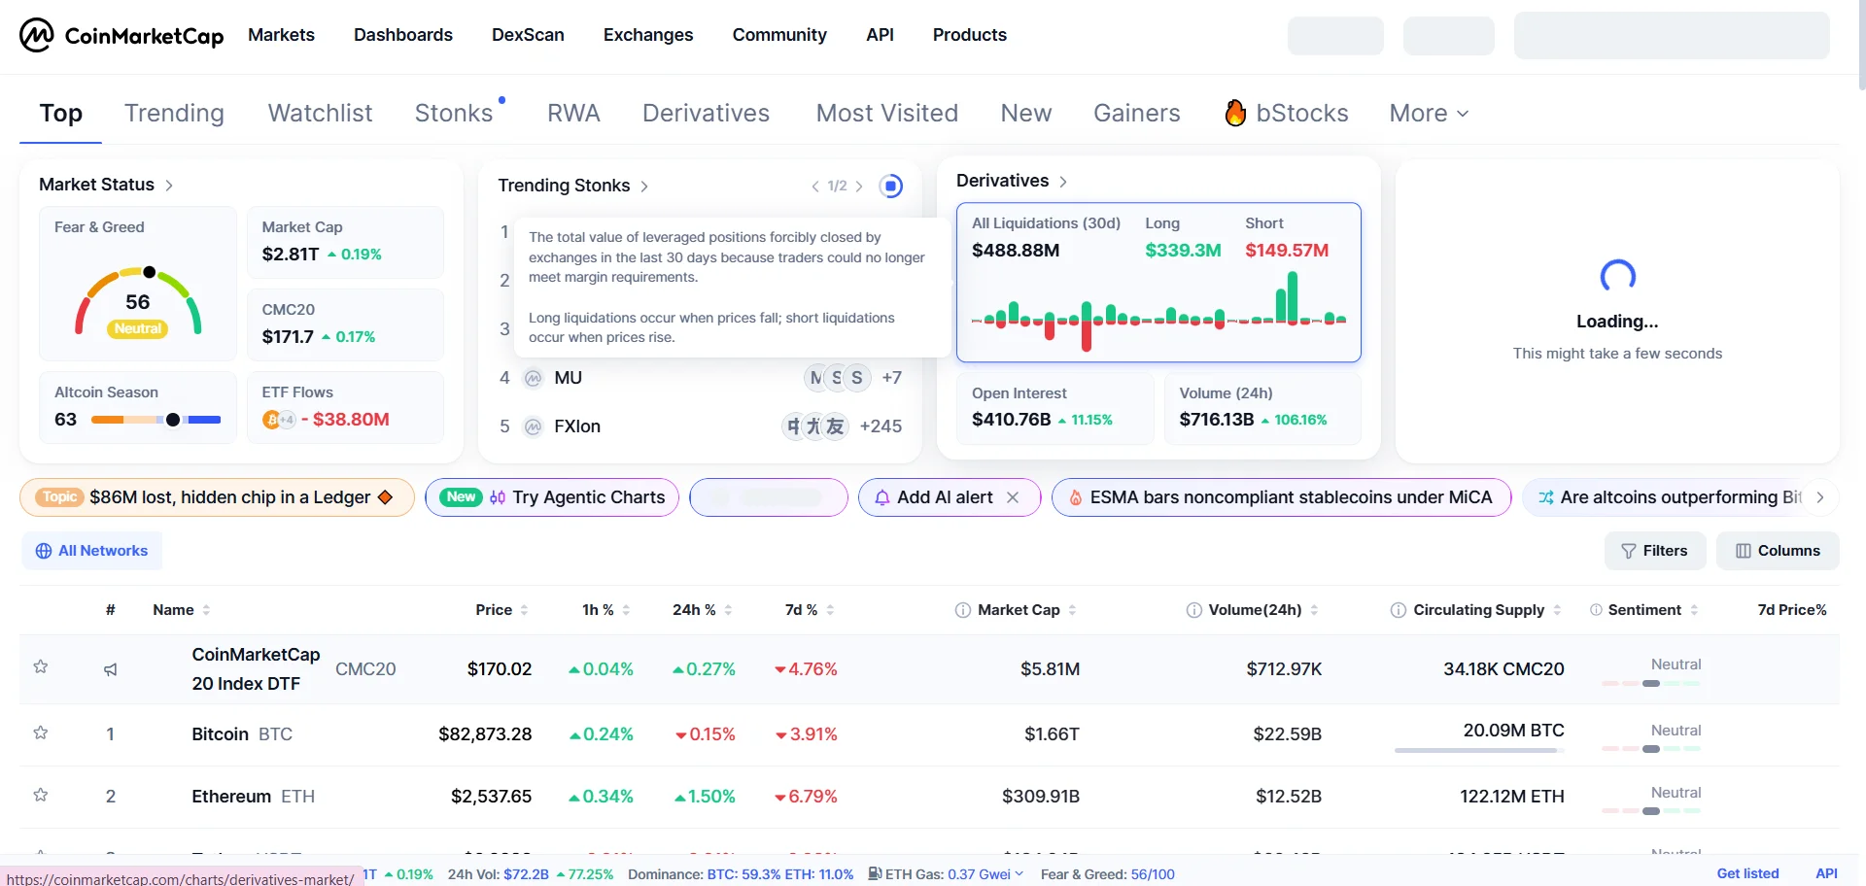The height and width of the screenshot is (886, 1866).
Task: Open the Trending Stonks section
Action: 573,186
